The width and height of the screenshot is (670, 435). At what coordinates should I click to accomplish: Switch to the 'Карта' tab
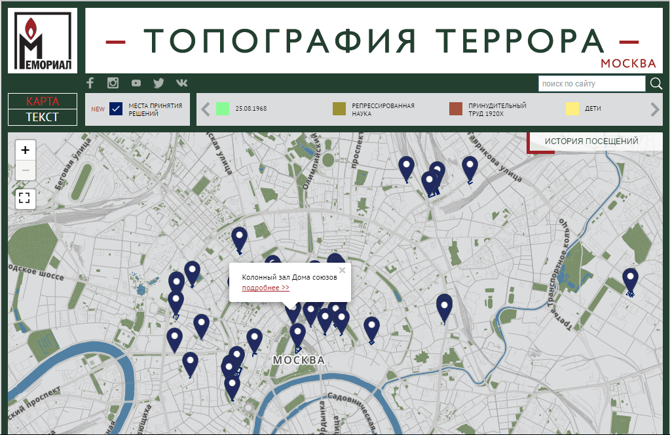coord(43,102)
